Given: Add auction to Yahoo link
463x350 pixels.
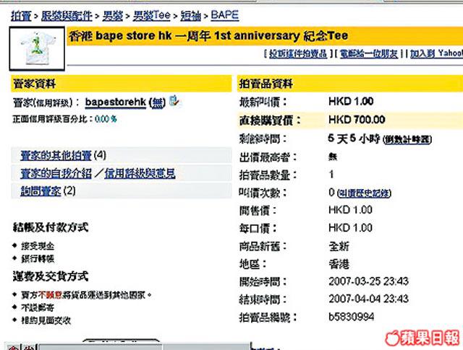Looking at the screenshot, I should pos(436,53).
